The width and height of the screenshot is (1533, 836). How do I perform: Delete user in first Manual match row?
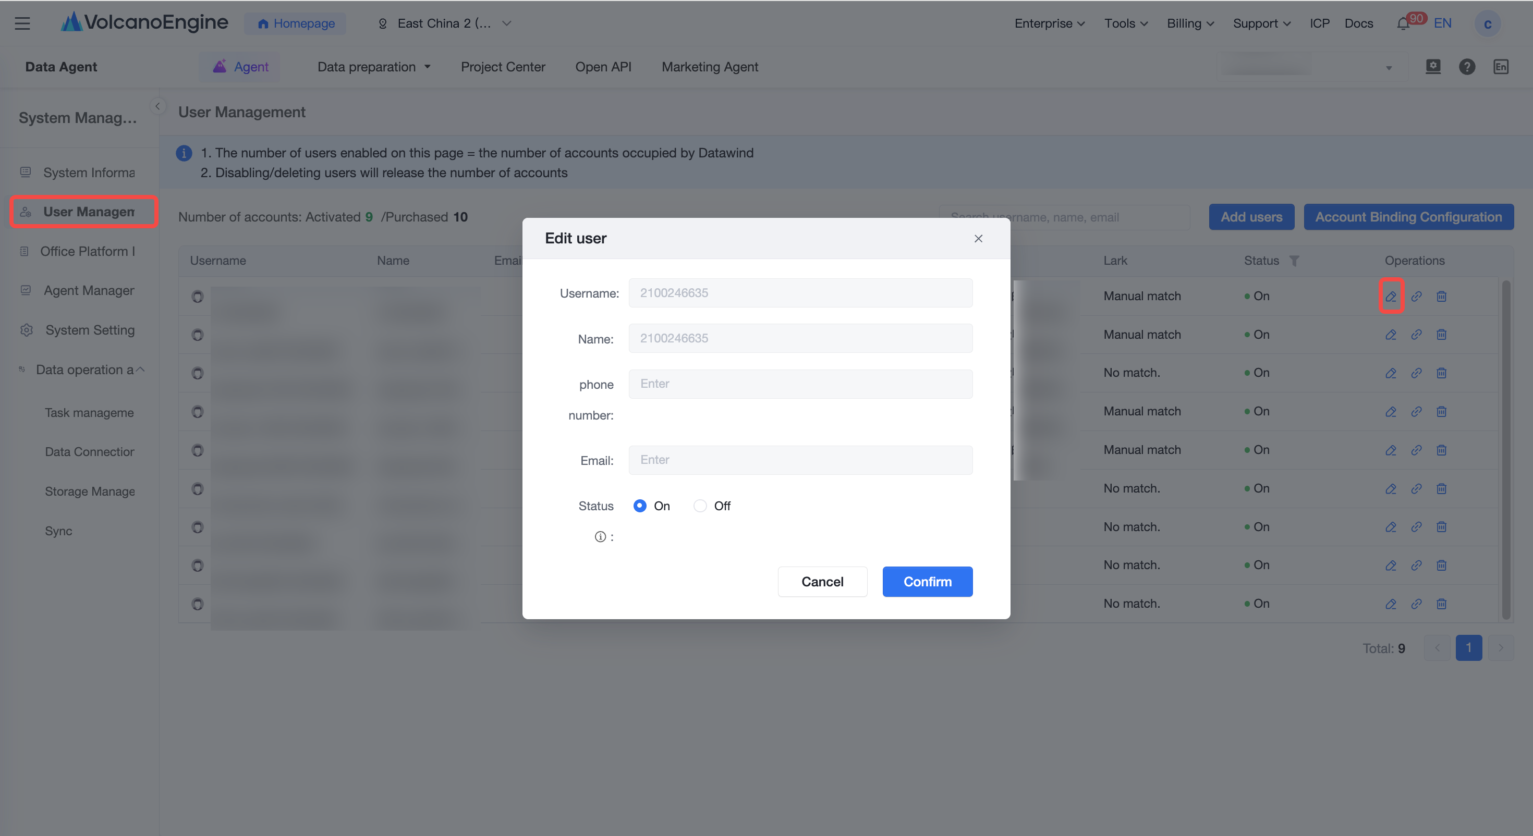[1441, 296]
